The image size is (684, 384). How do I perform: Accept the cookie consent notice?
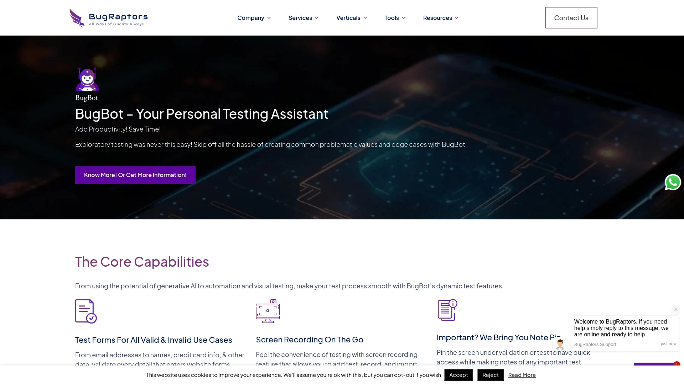tap(458, 375)
